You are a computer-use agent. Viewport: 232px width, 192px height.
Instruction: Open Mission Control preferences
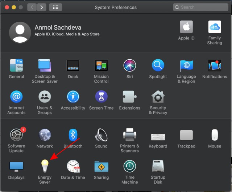click(x=101, y=65)
